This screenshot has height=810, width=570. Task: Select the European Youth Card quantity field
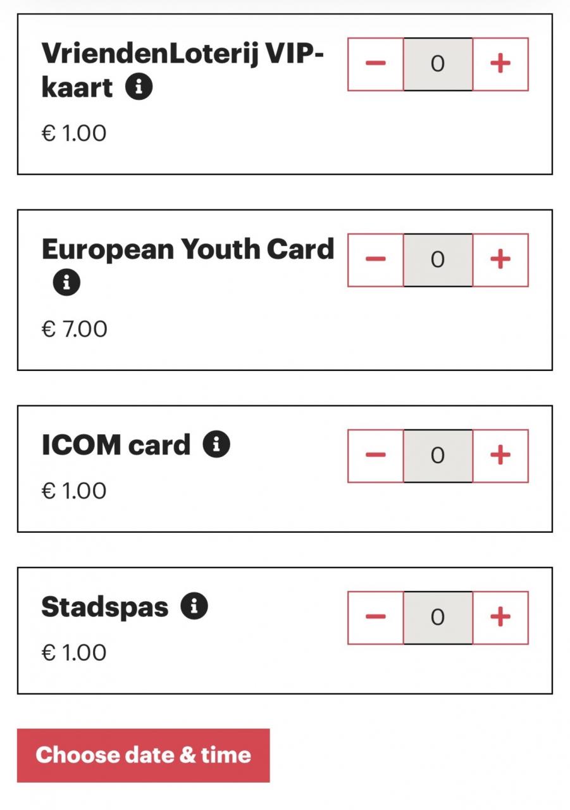(438, 259)
